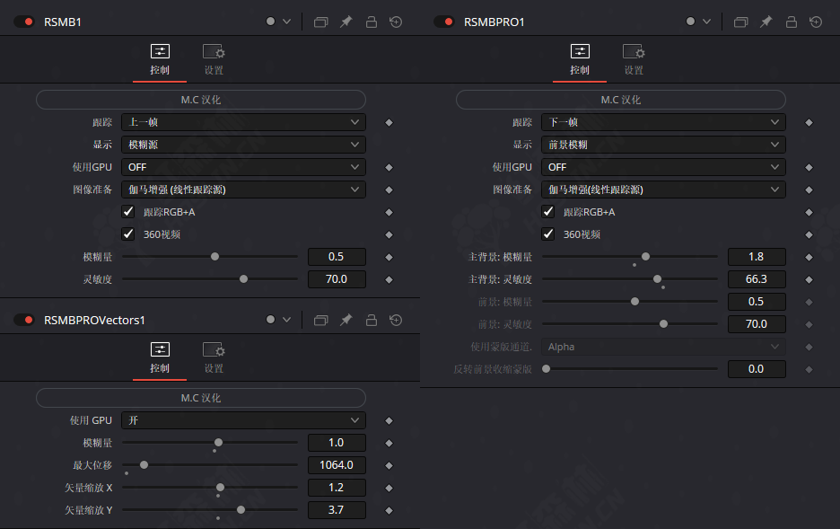This screenshot has width=840, height=529.
Task: Uncheck 跟踪RGB+A checkbox in RSMBPRO1
Action: click(548, 212)
